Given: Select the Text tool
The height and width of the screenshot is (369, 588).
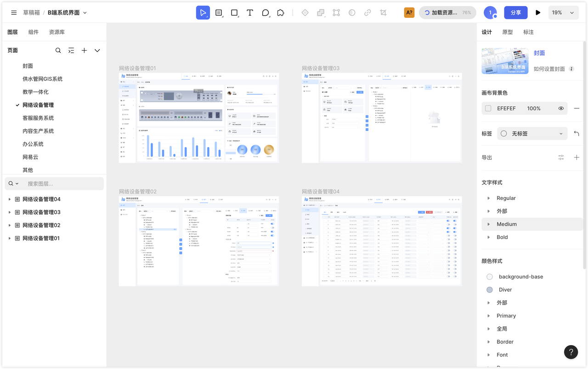Looking at the screenshot, I should pyautogui.click(x=250, y=13).
